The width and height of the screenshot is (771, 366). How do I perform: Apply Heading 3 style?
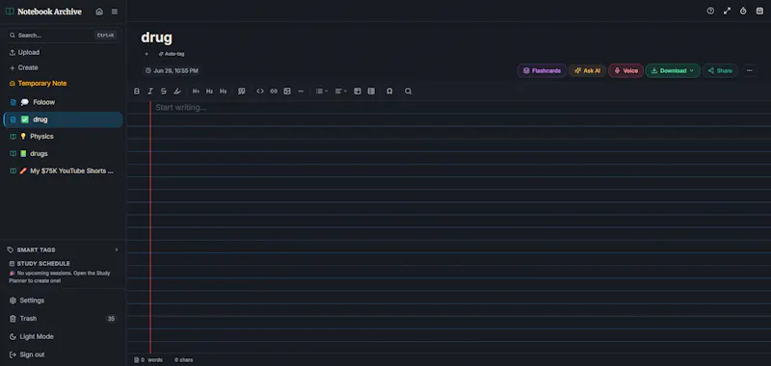[x=224, y=91]
